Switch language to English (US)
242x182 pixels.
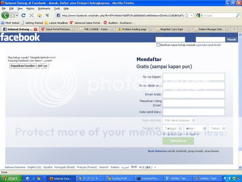coord(34,167)
